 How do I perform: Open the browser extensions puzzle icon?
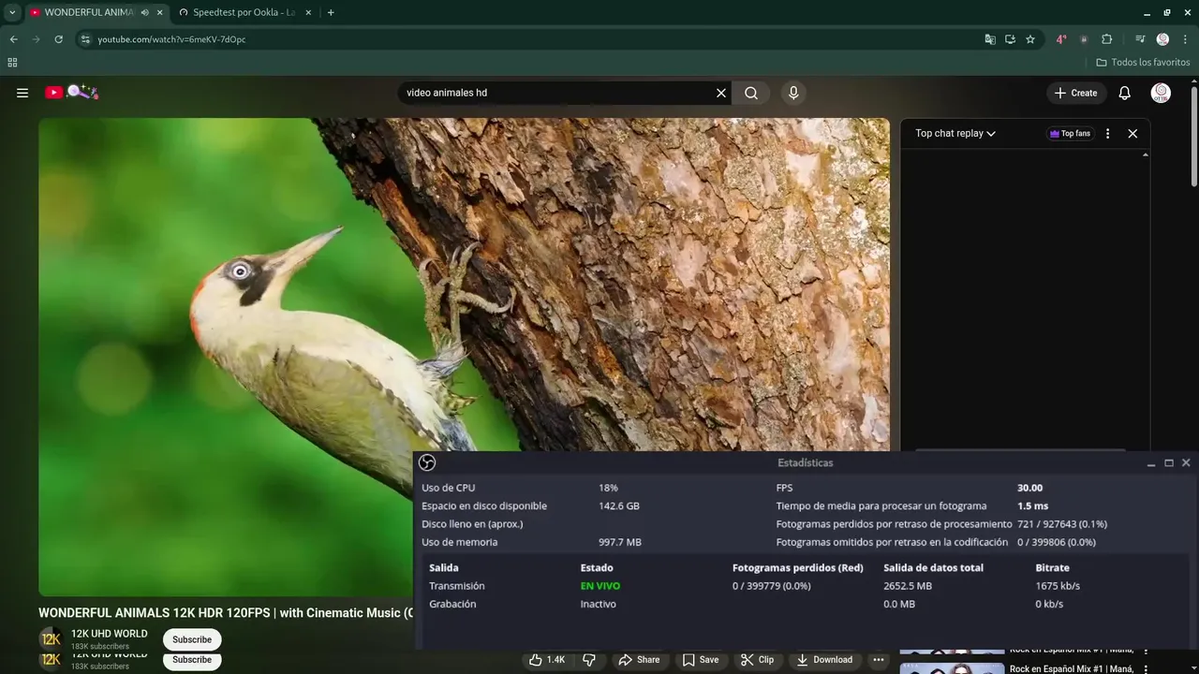[1106, 39]
